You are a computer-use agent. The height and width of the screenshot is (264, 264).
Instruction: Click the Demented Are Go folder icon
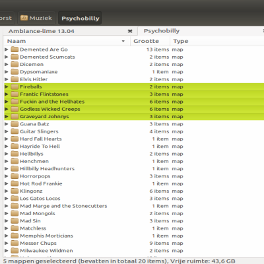tap(15, 49)
